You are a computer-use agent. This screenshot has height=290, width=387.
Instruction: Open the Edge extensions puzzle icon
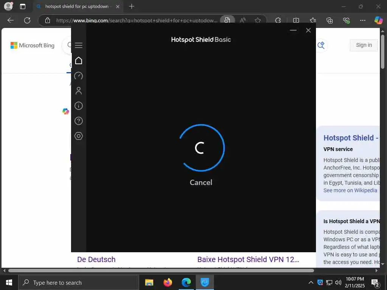click(278, 20)
